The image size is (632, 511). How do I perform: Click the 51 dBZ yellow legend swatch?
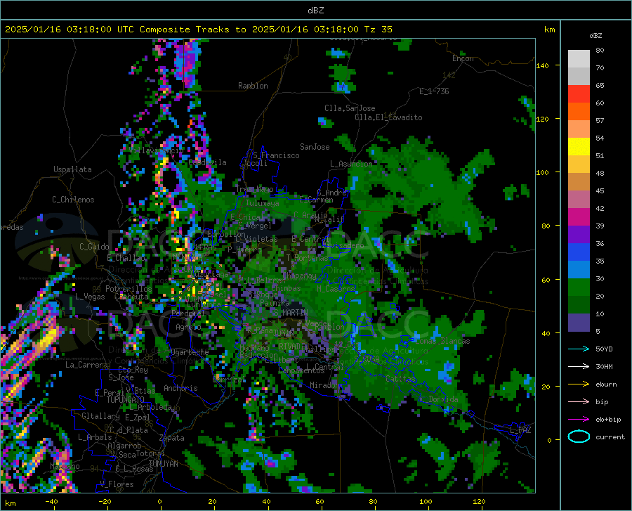point(579,147)
